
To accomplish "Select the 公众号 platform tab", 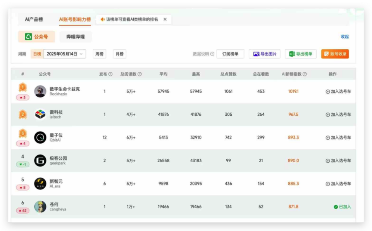I will [36, 36].
